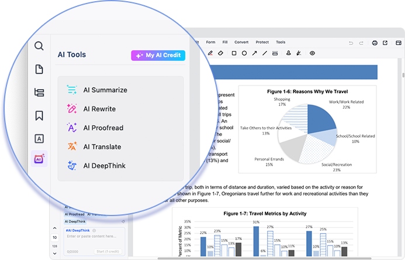Toggle the eye visibility icon in the toolbar
The image size is (405, 260).
pyautogui.click(x=312, y=53)
